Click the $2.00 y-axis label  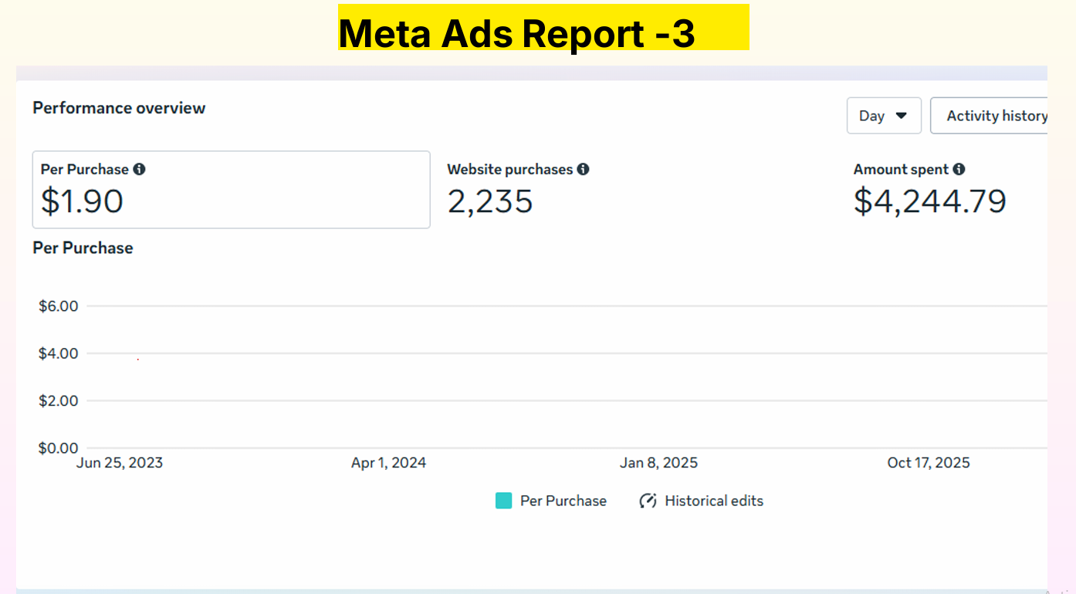[59, 400]
